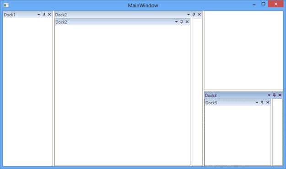Screen dimensions: 286x169
Task: Open the nested inner Dock2 dropdown arrow
Action: tap(176, 22)
